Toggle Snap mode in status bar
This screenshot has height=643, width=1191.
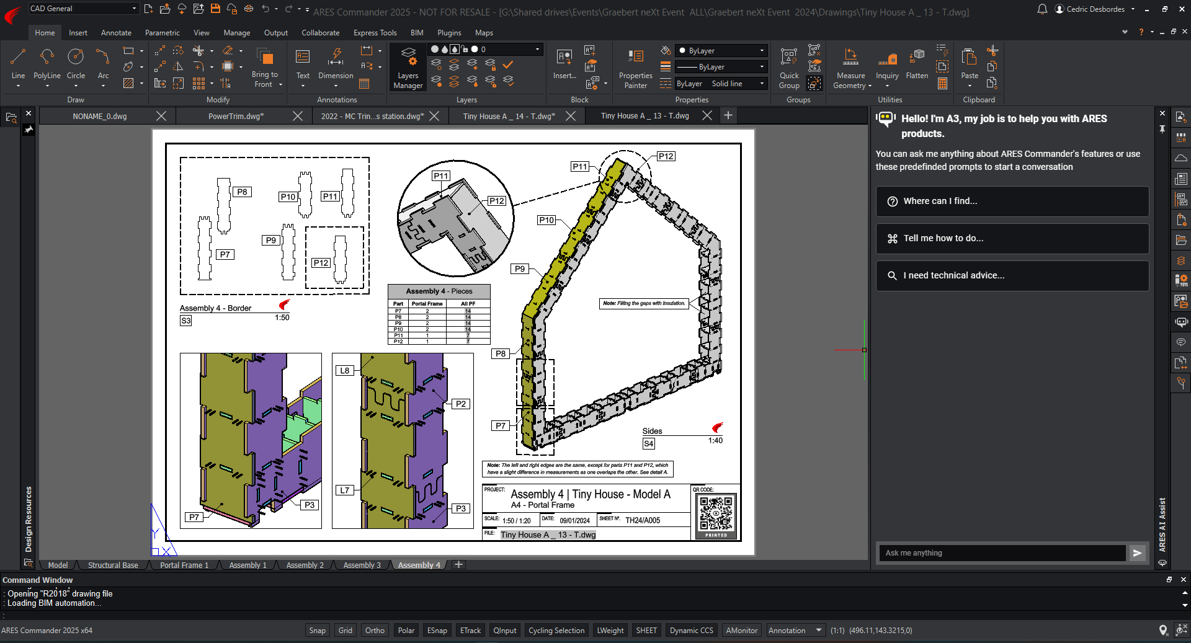(x=317, y=631)
